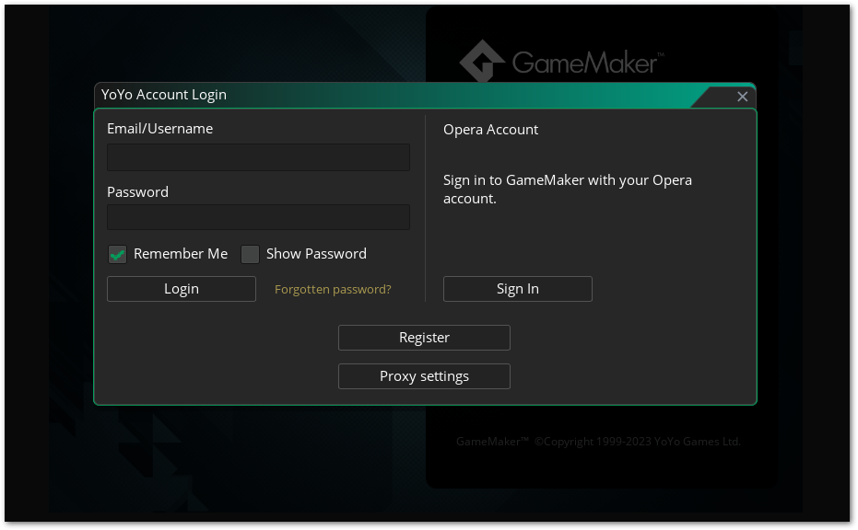Click the 'Email/Username' field label
This screenshot has height=530, width=858.
coord(159,129)
